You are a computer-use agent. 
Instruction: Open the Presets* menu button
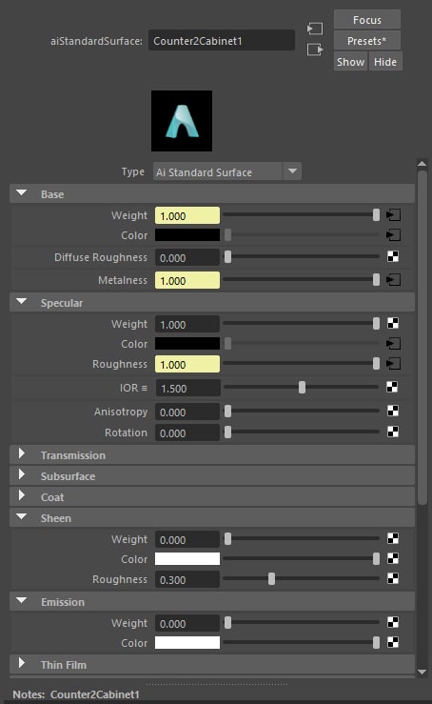pos(367,41)
